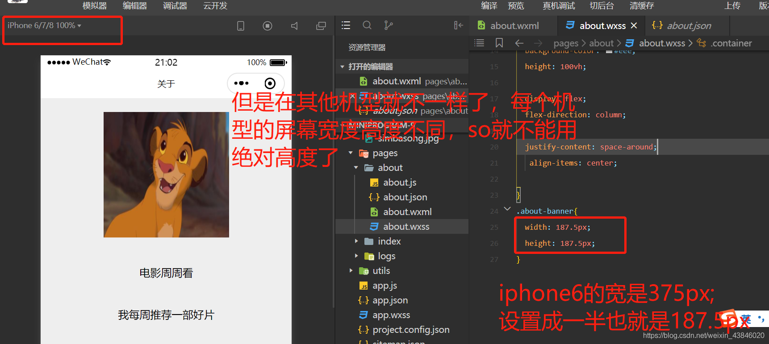Collapse the about folder
This screenshot has height=344, width=769.
356,168
